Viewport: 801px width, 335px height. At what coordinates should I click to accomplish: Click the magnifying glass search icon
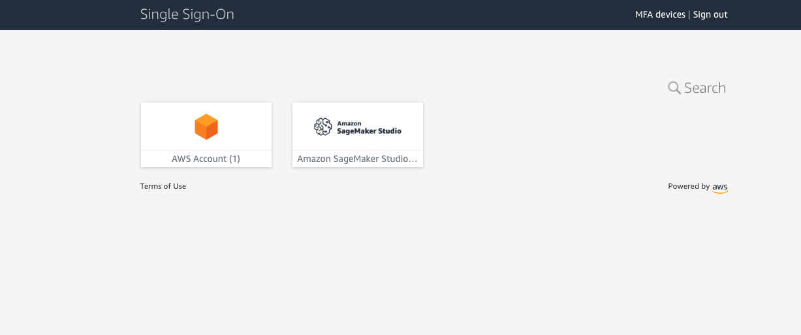pyautogui.click(x=674, y=88)
